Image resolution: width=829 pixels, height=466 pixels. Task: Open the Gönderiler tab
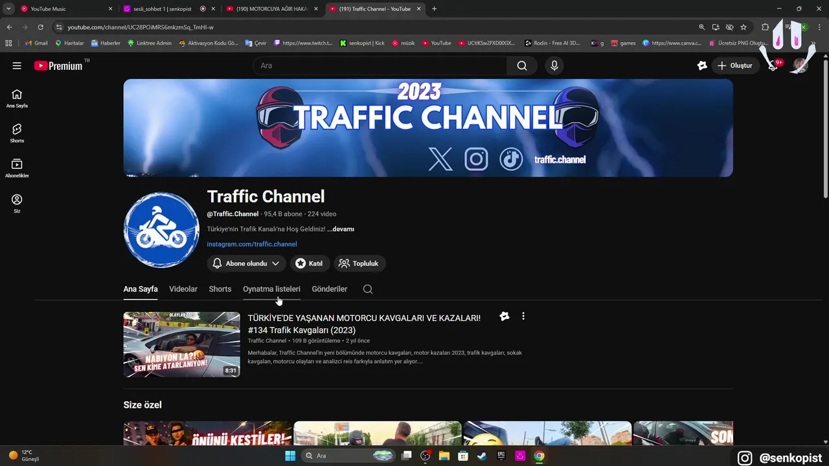coord(330,289)
